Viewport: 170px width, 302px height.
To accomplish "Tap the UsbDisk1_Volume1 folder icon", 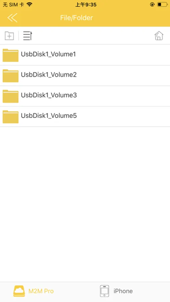I will tap(11, 55).
